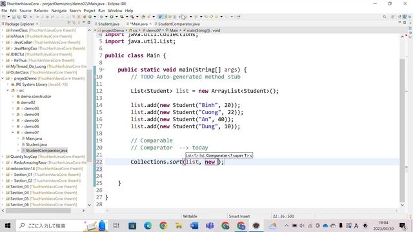This screenshot has height=232, width=413.
Task: Open the Package Explorer view menu
Action: click(x=79, y=23)
